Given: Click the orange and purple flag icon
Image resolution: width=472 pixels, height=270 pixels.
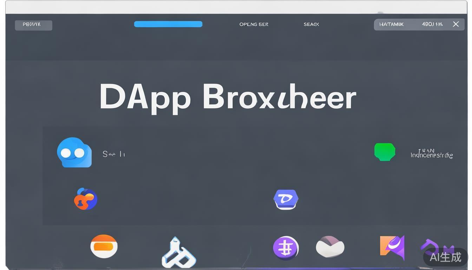Looking at the screenshot, I should (x=392, y=247).
